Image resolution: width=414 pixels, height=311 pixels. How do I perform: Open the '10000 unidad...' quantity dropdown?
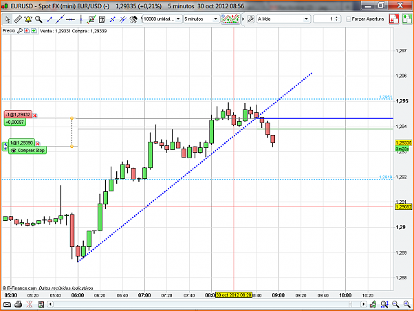pos(162,19)
